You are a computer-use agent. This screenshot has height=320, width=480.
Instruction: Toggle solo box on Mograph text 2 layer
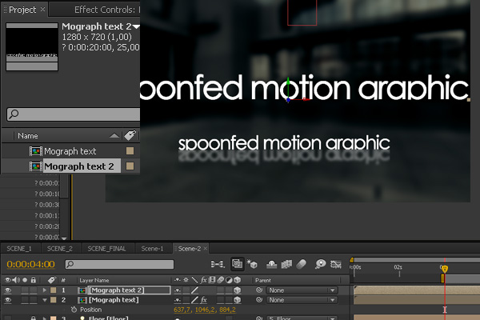pos(25,290)
